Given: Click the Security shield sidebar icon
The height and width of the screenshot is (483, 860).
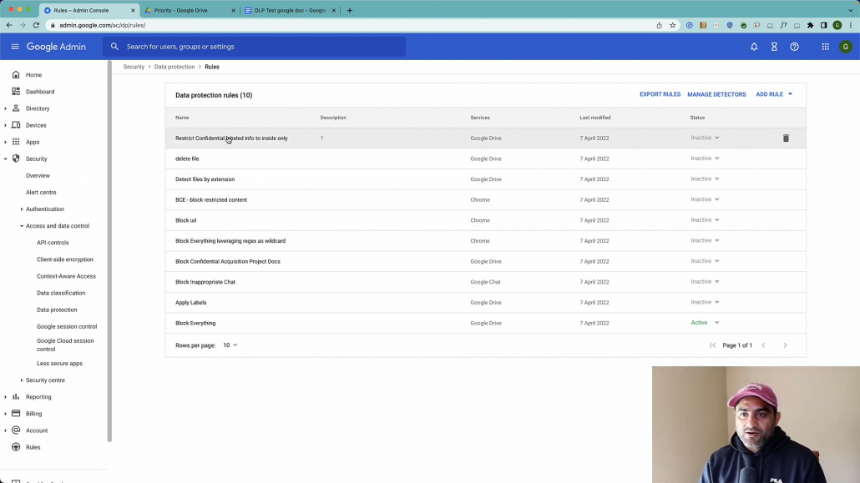Looking at the screenshot, I should point(16,158).
